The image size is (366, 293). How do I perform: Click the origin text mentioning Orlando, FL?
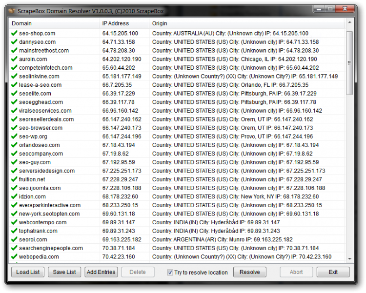coord(230,85)
